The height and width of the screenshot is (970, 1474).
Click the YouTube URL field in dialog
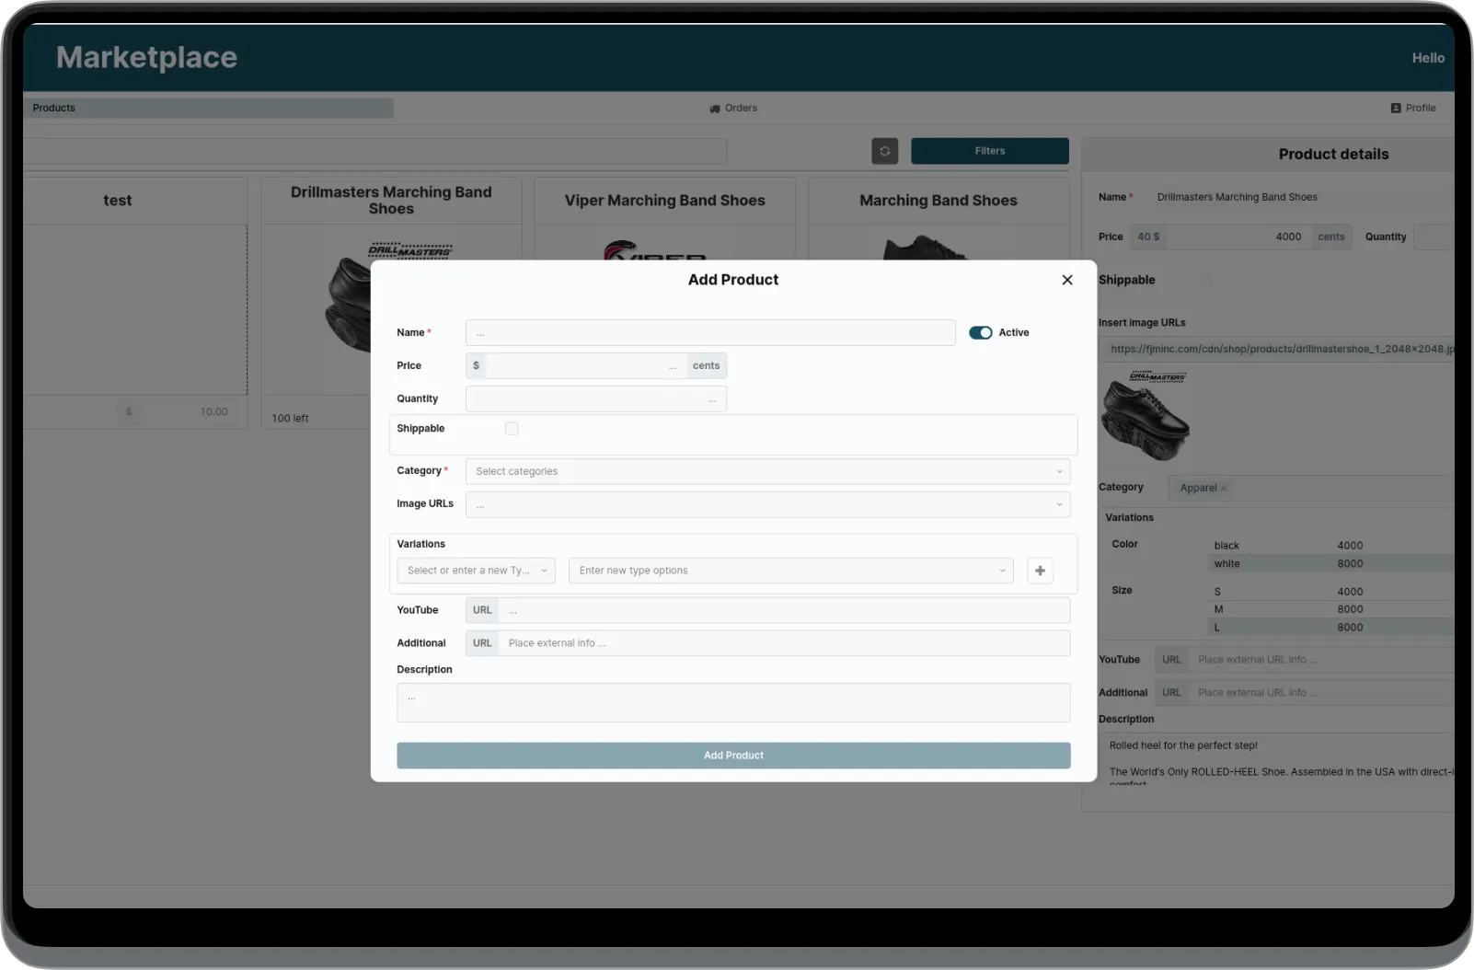click(x=784, y=610)
